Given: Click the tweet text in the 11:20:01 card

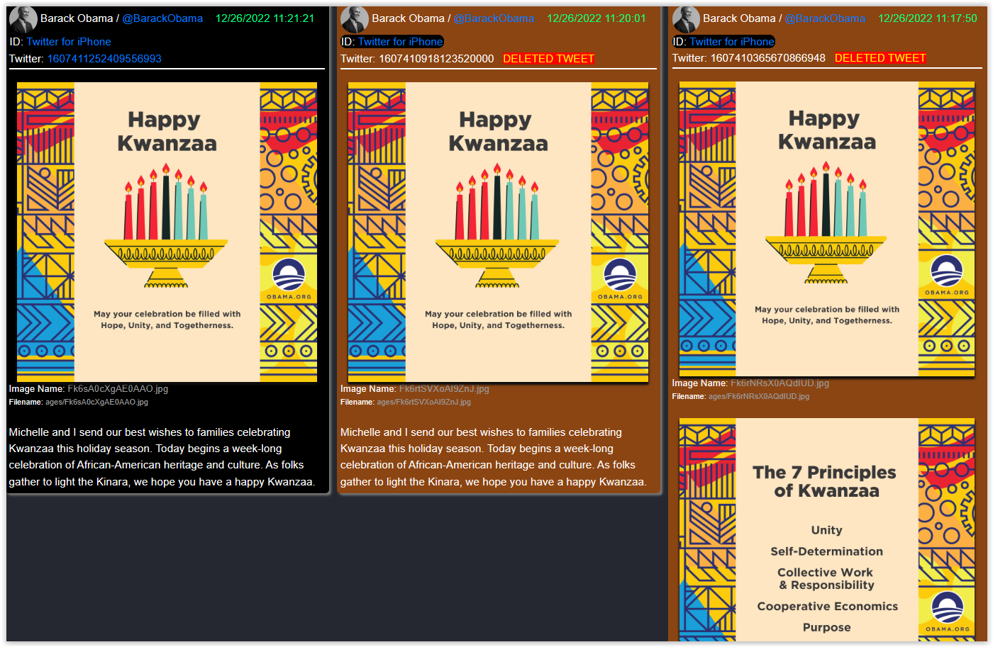Looking at the screenshot, I should click(494, 457).
